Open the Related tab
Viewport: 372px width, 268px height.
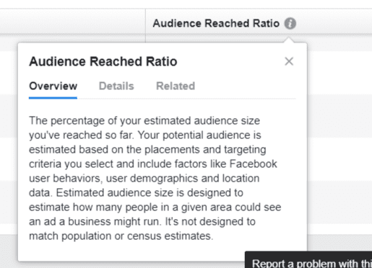point(176,86)
